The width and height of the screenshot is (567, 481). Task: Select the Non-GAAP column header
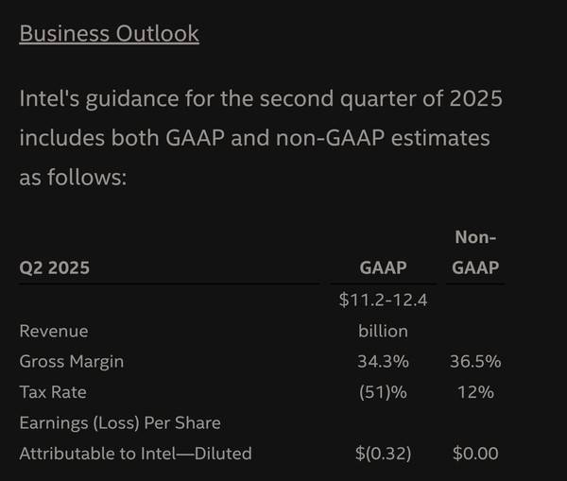coord(475,252)
